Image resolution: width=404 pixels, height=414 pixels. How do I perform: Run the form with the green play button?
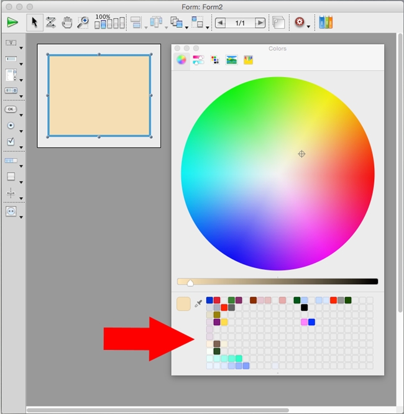pos(12,22)
